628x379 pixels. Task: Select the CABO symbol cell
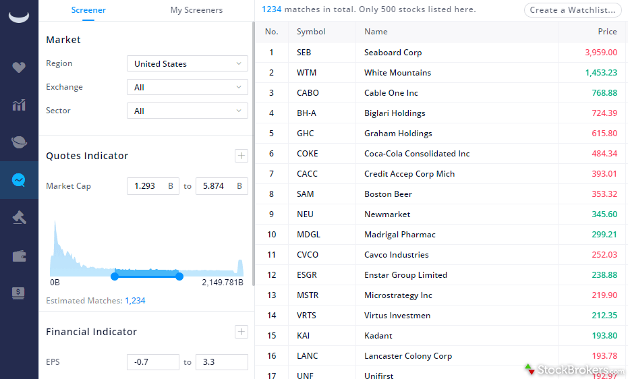point(308,93)
